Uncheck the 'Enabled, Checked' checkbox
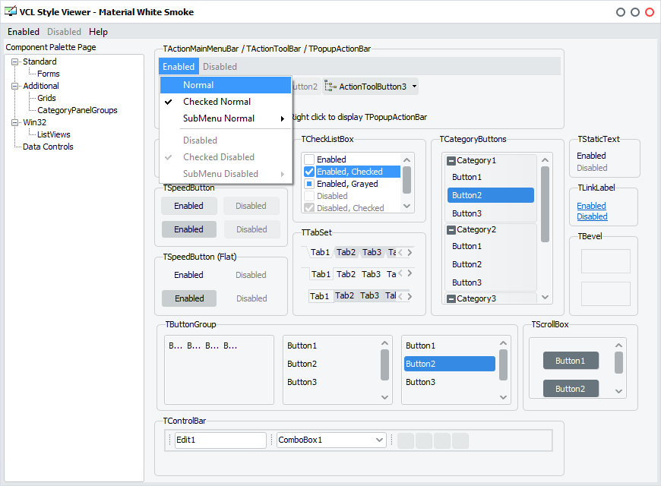 click(x=309, y=172)
